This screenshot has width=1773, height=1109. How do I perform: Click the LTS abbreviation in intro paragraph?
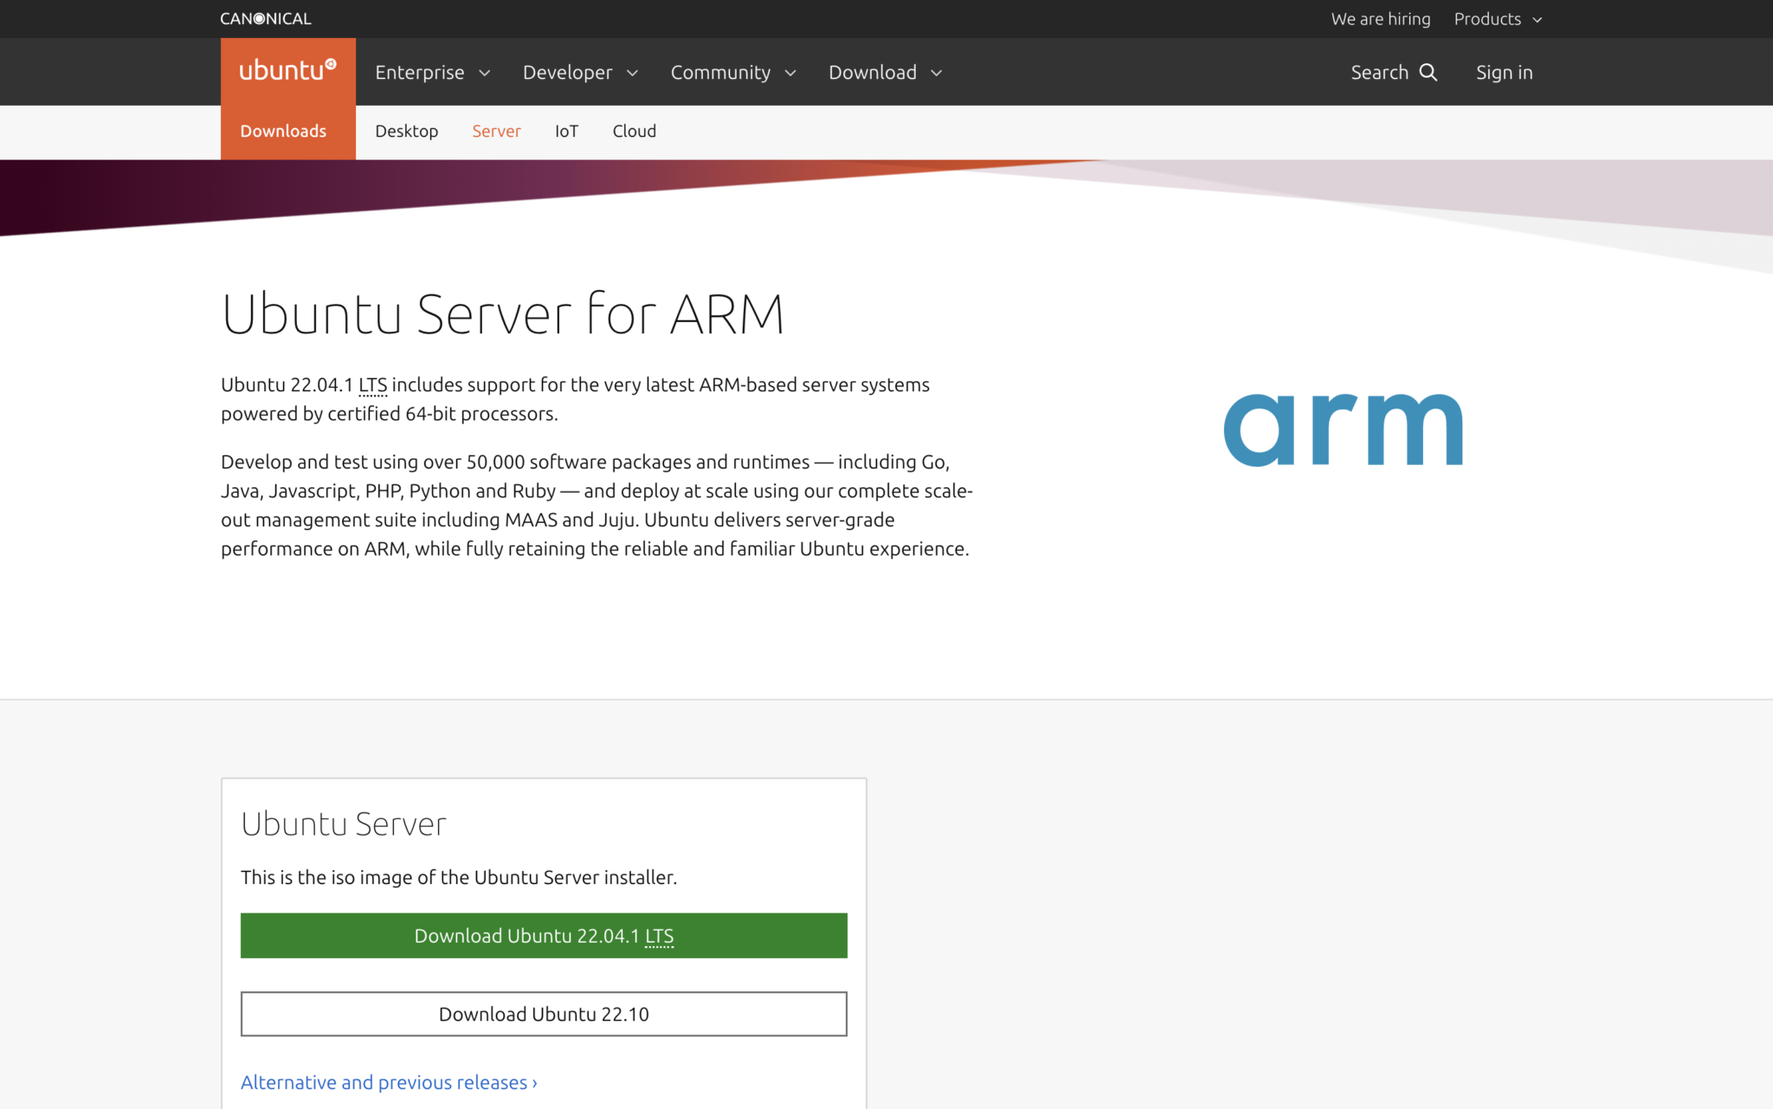click(x=372, y=385)
